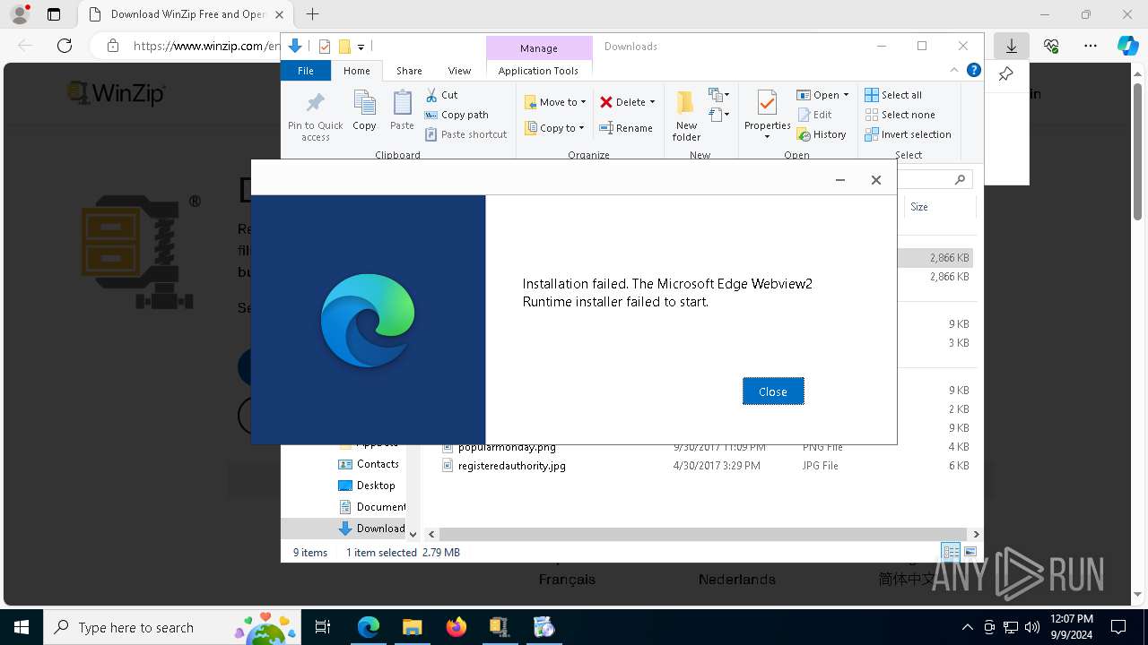Image resolution: width=1148 pixels, height=645 pixels.
Task: Open Customize Quick Access Toolbar dropdown
Action: point(361,47)
